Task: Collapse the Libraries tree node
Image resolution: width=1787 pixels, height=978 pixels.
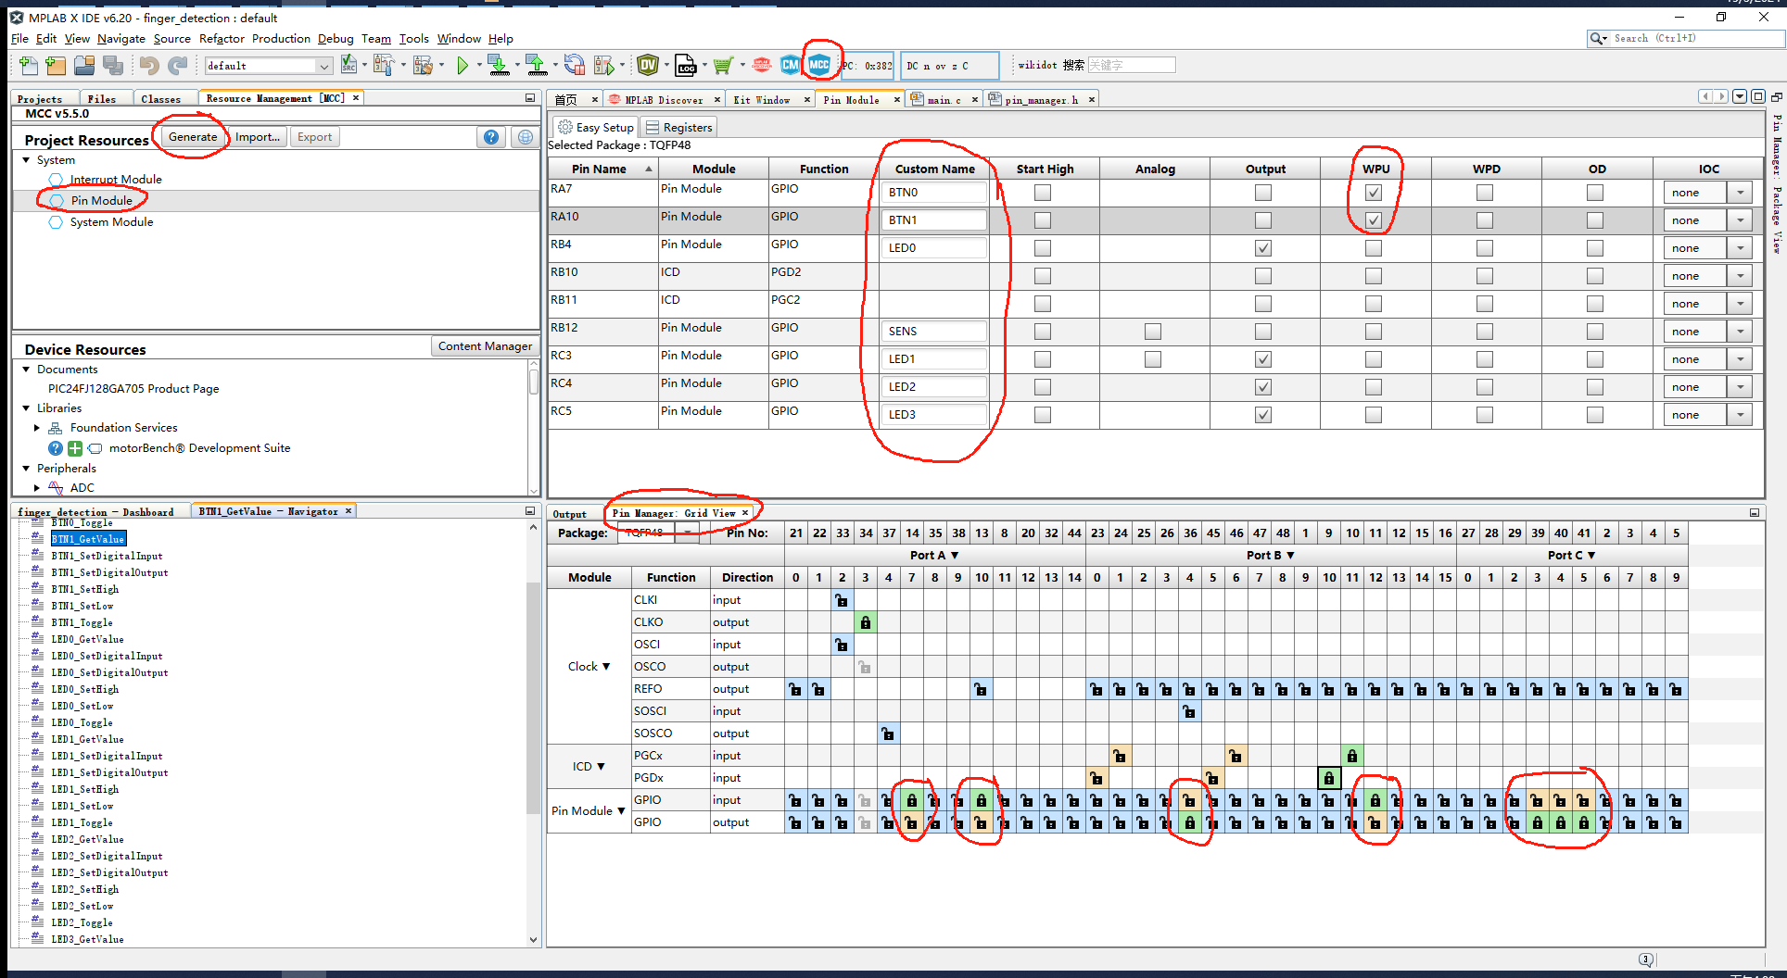Action: (x=27, y=408)
